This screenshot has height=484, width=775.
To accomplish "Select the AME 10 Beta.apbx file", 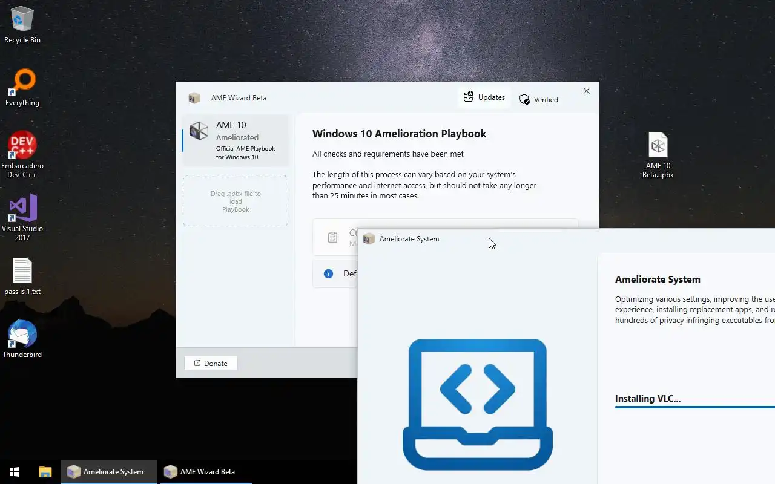I will (658, 155).
